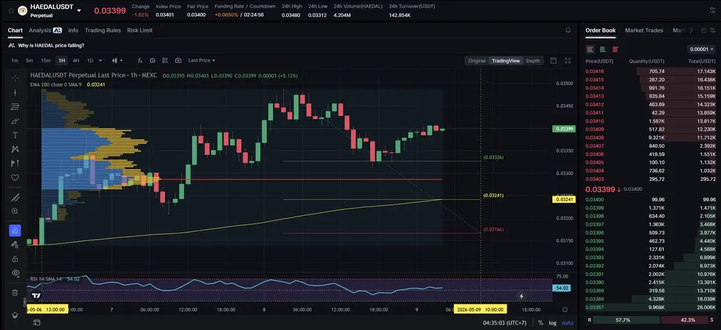
Task: Open the top-right layout settings sliders icon
Action: pos(713,11)
